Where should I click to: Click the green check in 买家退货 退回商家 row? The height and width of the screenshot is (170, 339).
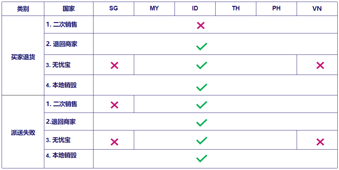[x=202, y=46]
